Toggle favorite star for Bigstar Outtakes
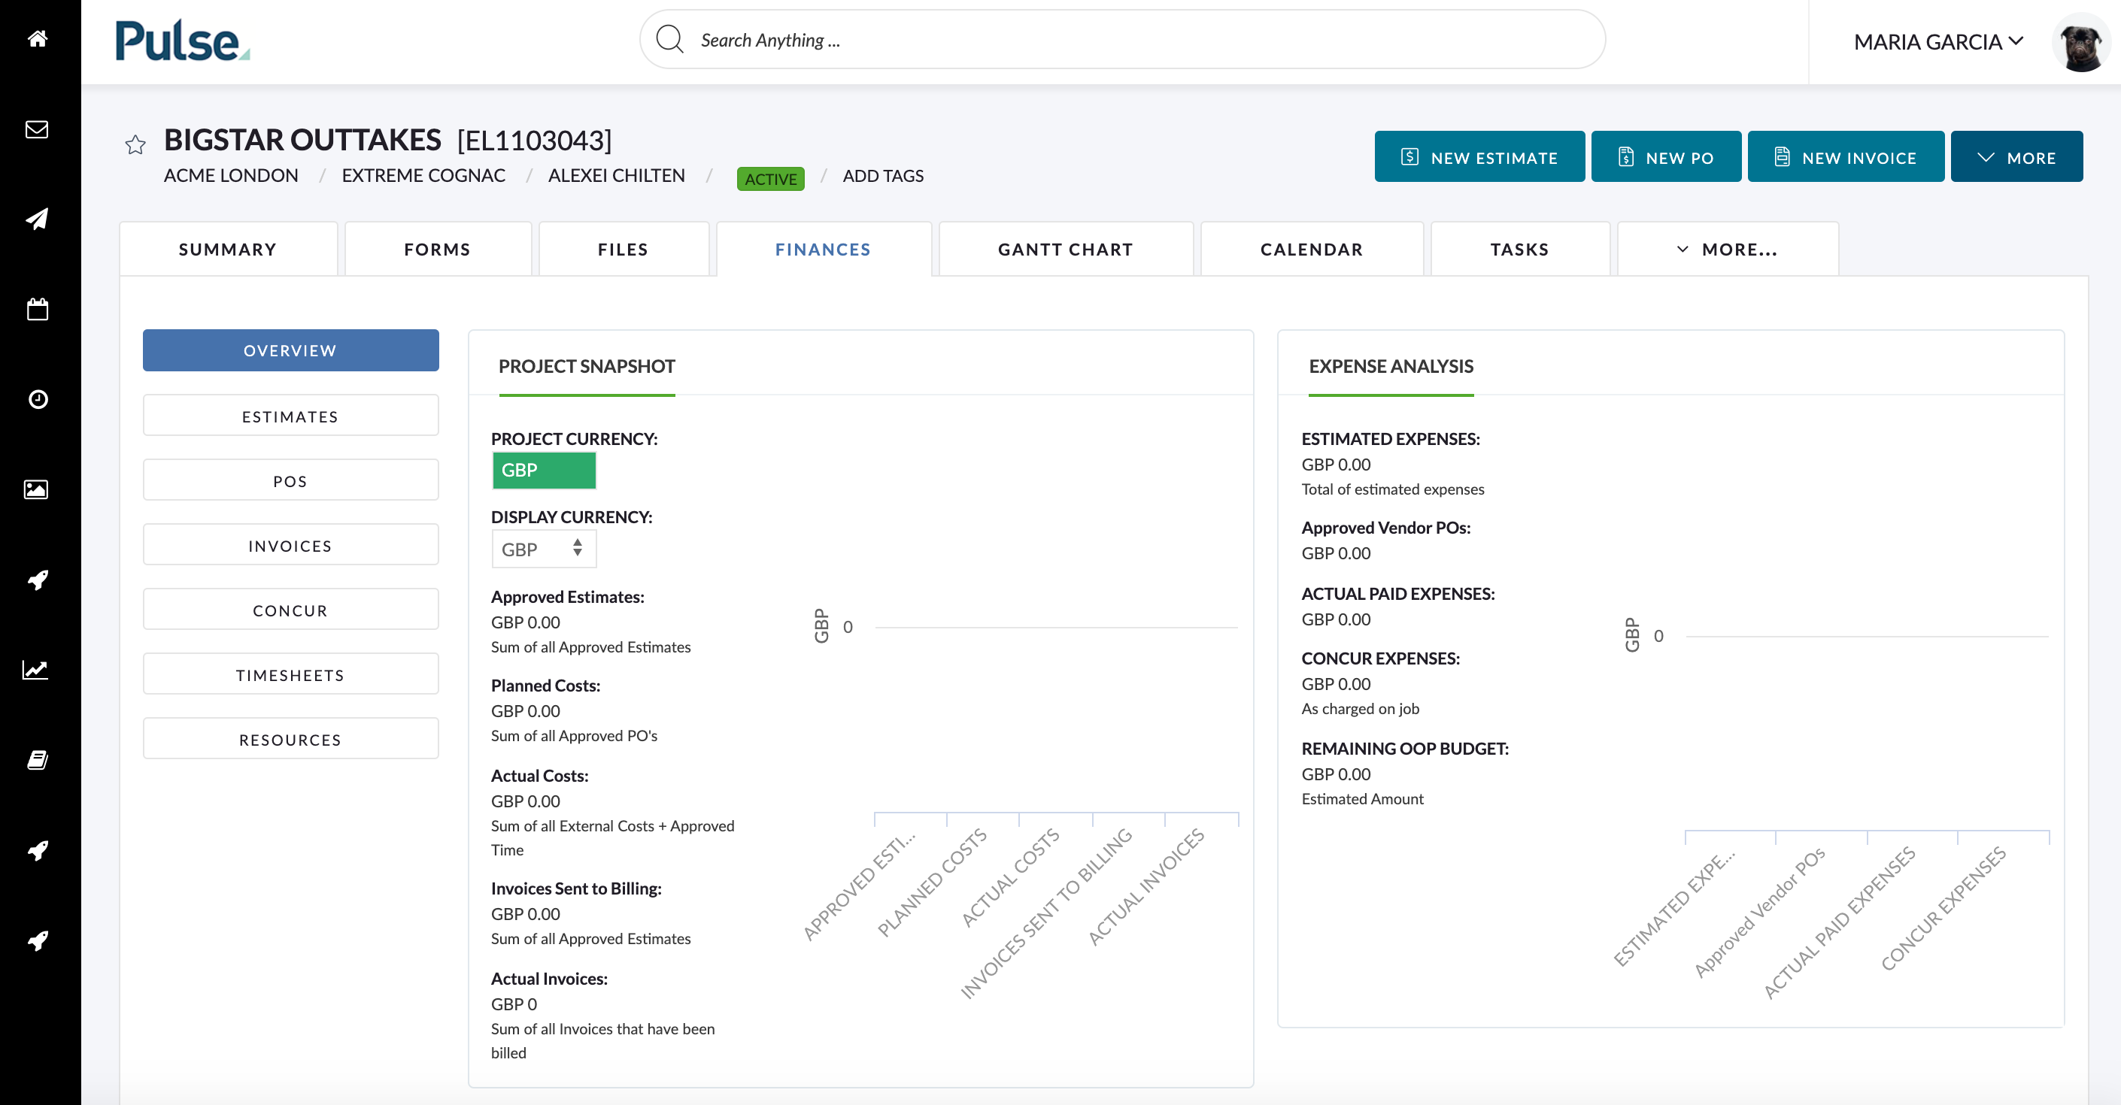Image resolution: width=2121 pixels, height=1105 pixels. click(136, 145)
